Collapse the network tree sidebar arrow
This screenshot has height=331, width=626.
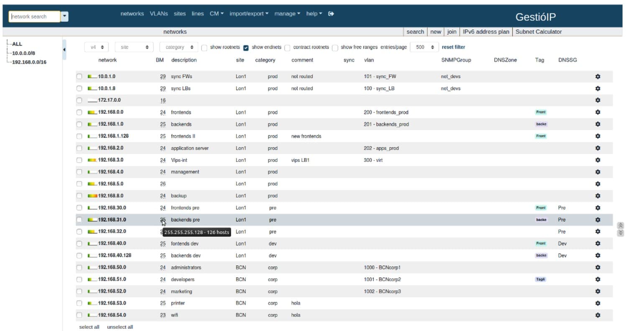tap(64, 49)
